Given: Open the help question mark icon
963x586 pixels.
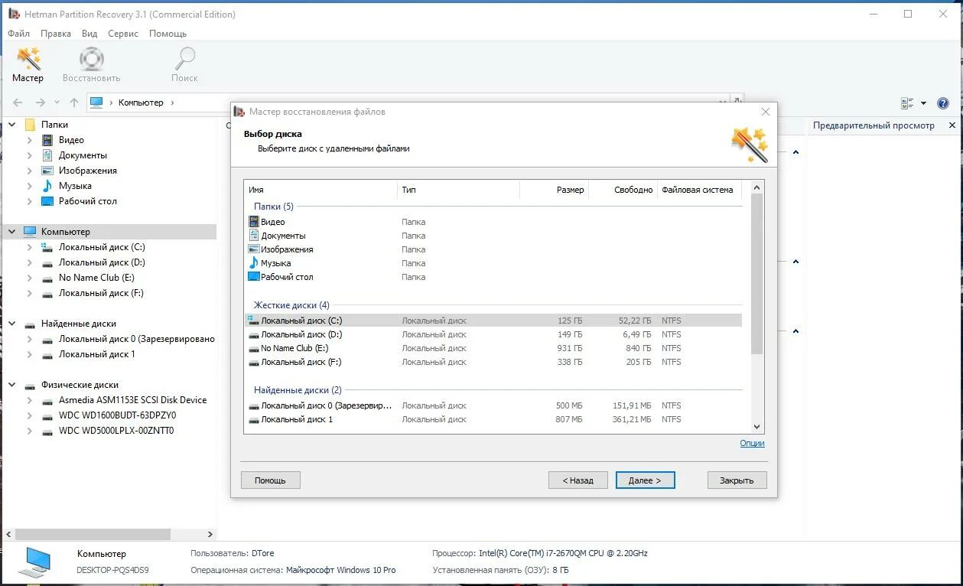Looking at the screenshot, I should [943, 103].
